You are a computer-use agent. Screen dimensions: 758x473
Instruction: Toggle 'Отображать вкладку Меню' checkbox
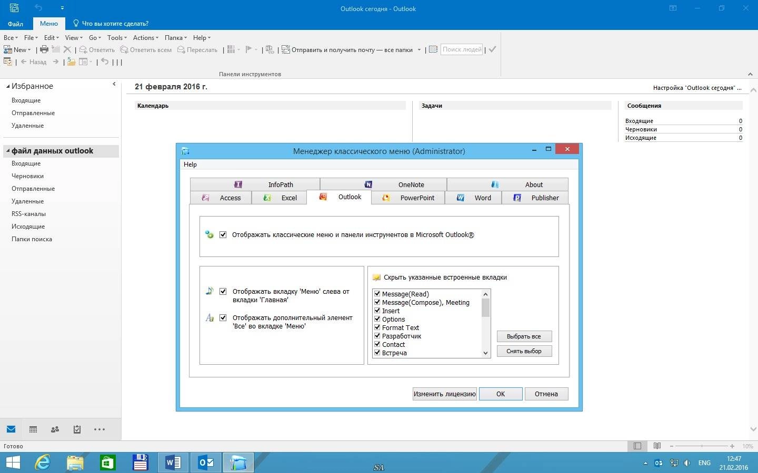pyautogui.click(x=223, y=291)
